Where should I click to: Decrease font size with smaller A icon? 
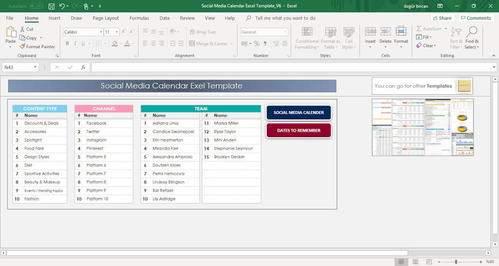(x=132, y=32)
